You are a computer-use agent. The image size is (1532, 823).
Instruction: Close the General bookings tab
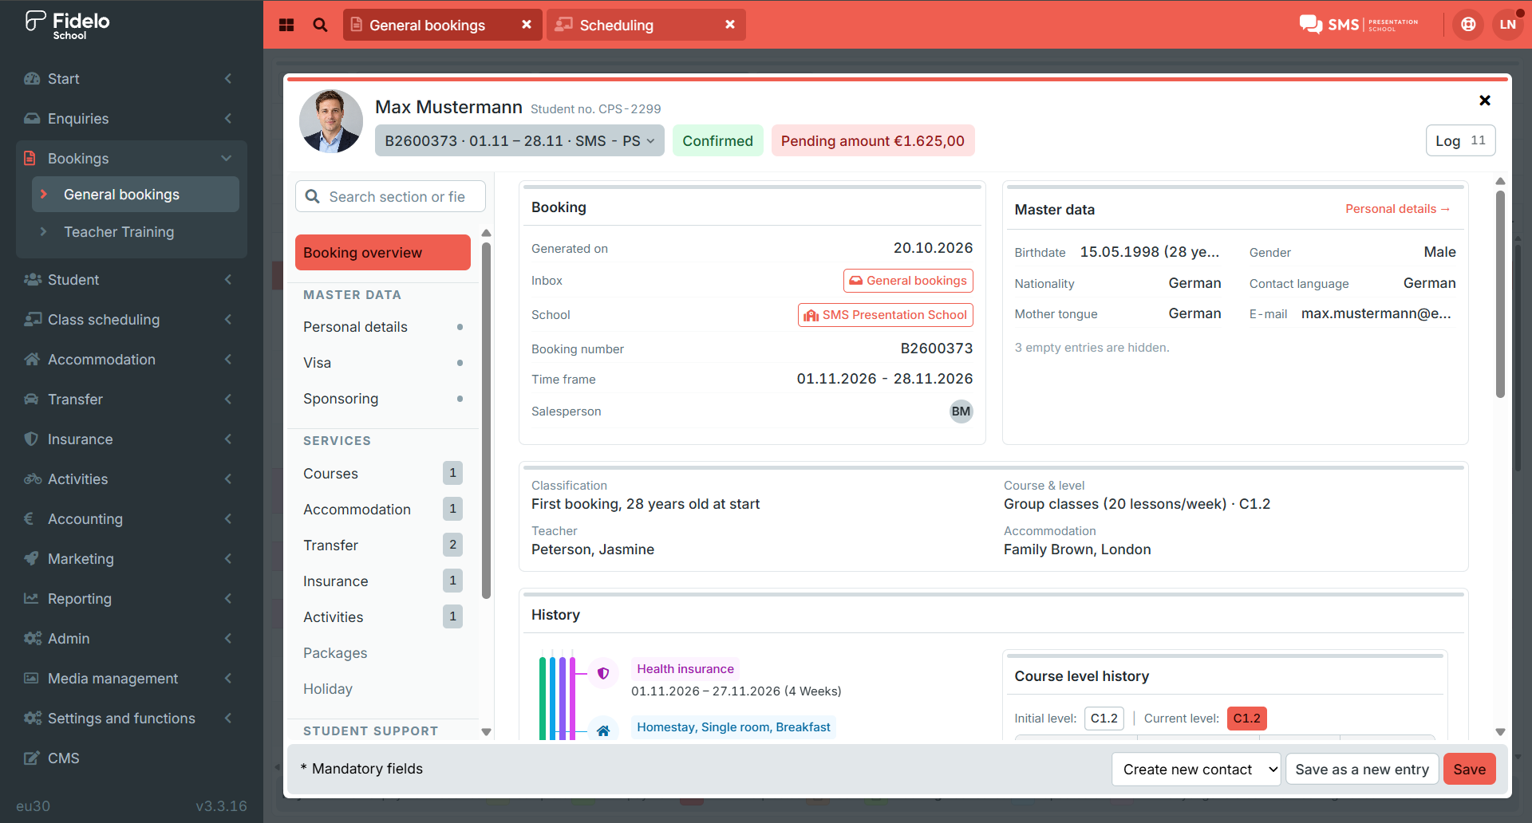tap(527, 25)
